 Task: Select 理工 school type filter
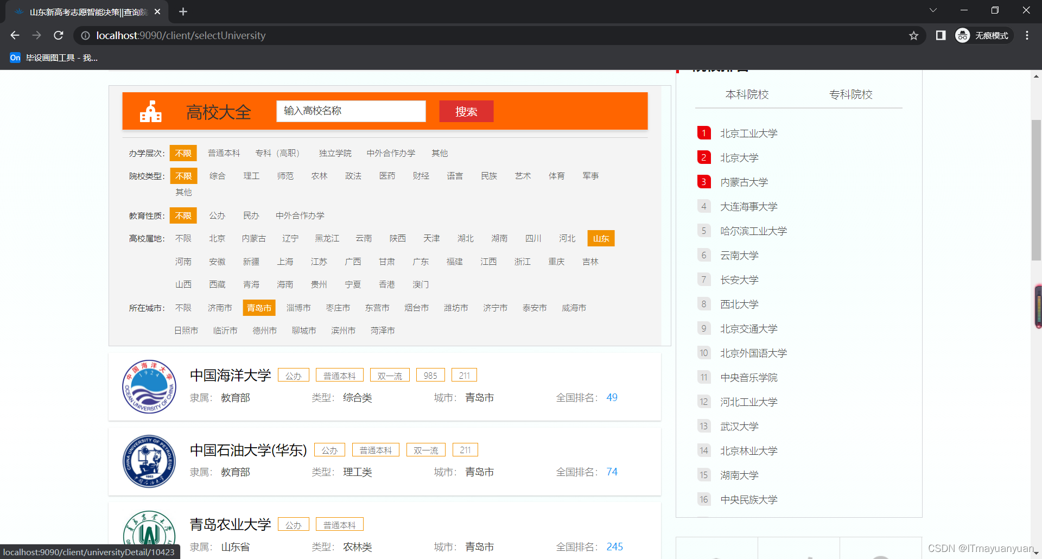pos(251,176)
